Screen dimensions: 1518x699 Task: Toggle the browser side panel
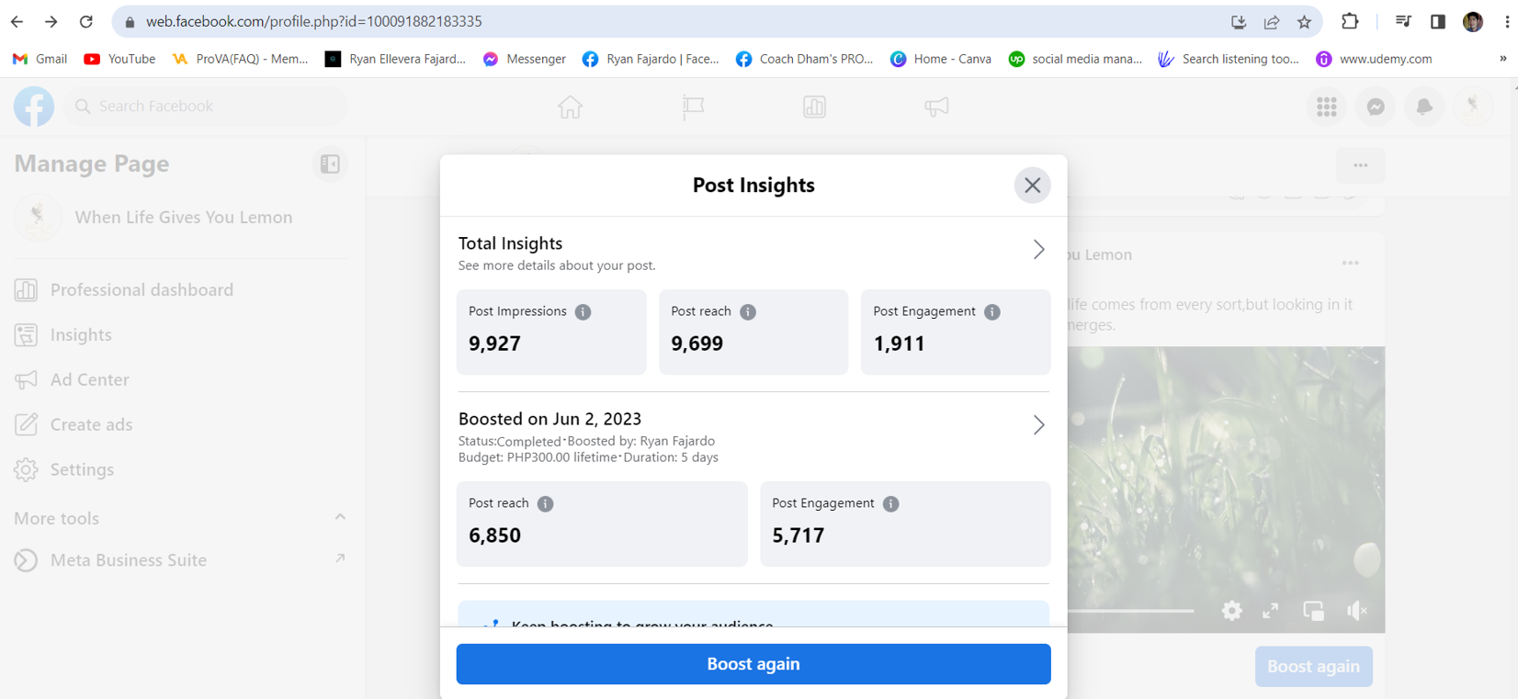(x=1438, y=22)
